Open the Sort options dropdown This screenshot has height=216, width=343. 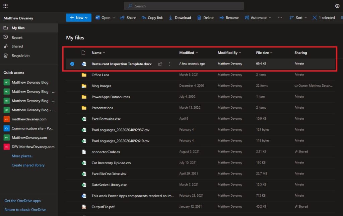(298, 18)
